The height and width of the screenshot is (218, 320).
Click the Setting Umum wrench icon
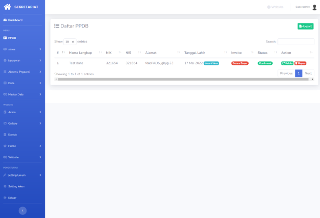click(5, 175)
